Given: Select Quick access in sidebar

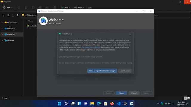Looking at the screenshot, I should (12, 23).
